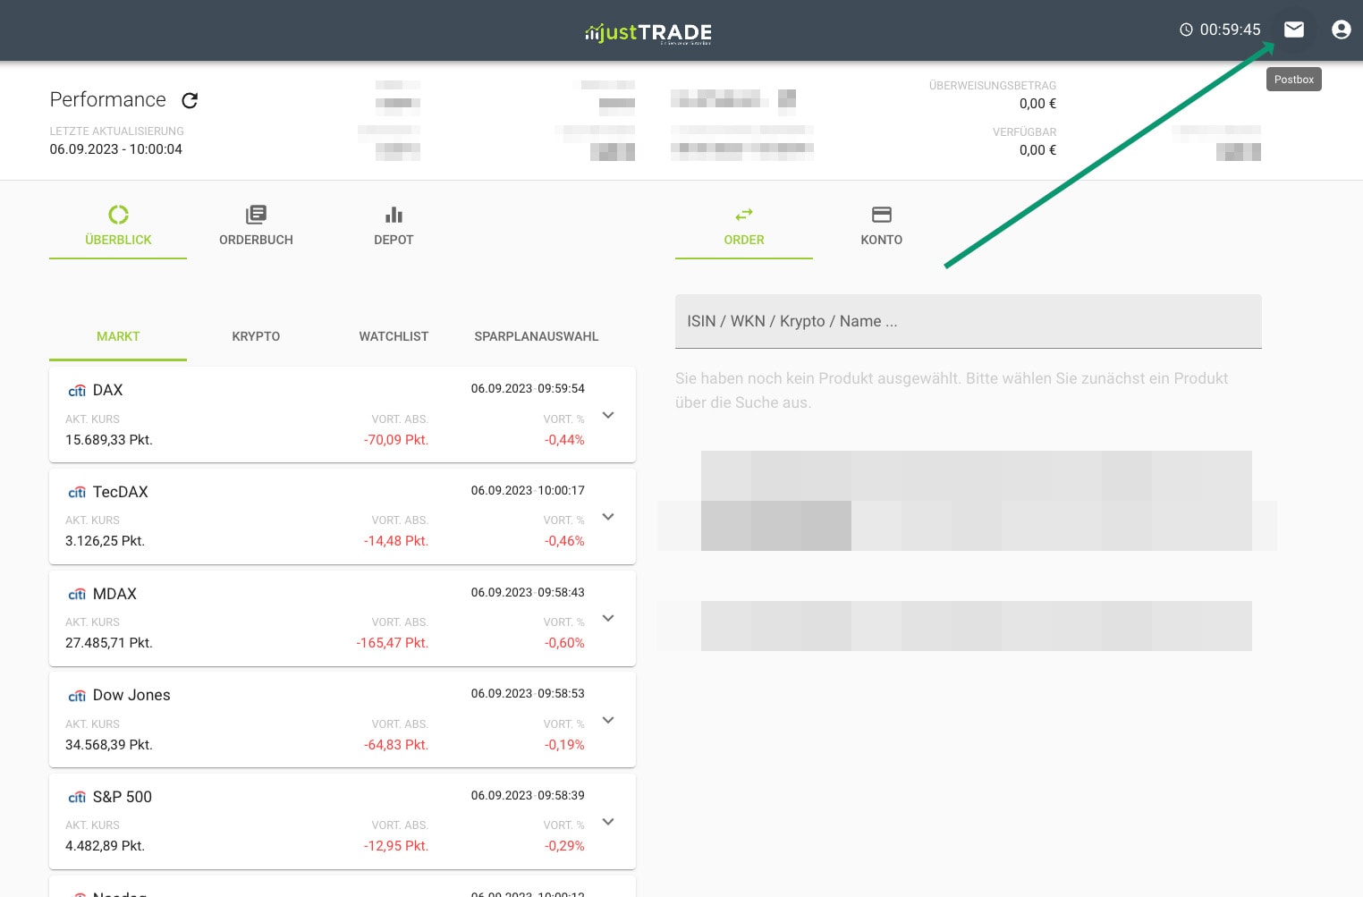Click the Citi logo beside MDAX
Image resolution: width=1363 pixels, height=897 pixels.
(77, 595)
